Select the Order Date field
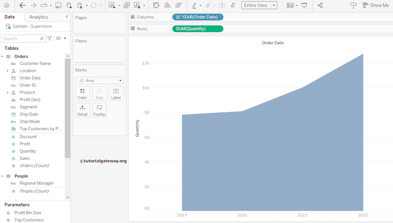The image size is (393, 223). coord(30,78)
